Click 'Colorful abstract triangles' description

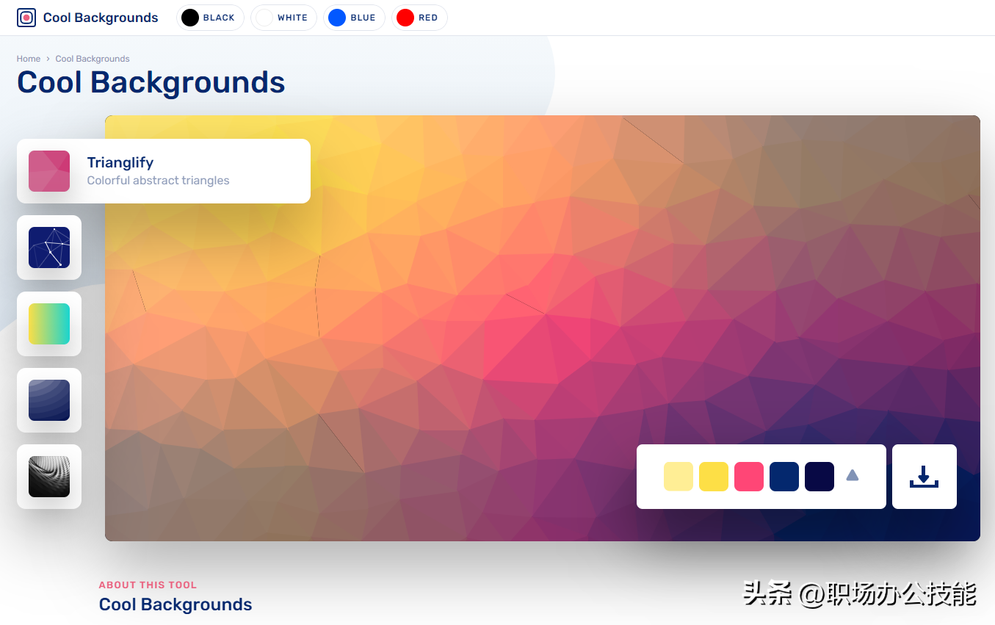159,181
